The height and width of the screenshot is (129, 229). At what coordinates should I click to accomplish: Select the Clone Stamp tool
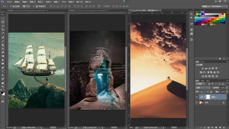[3, 45]
